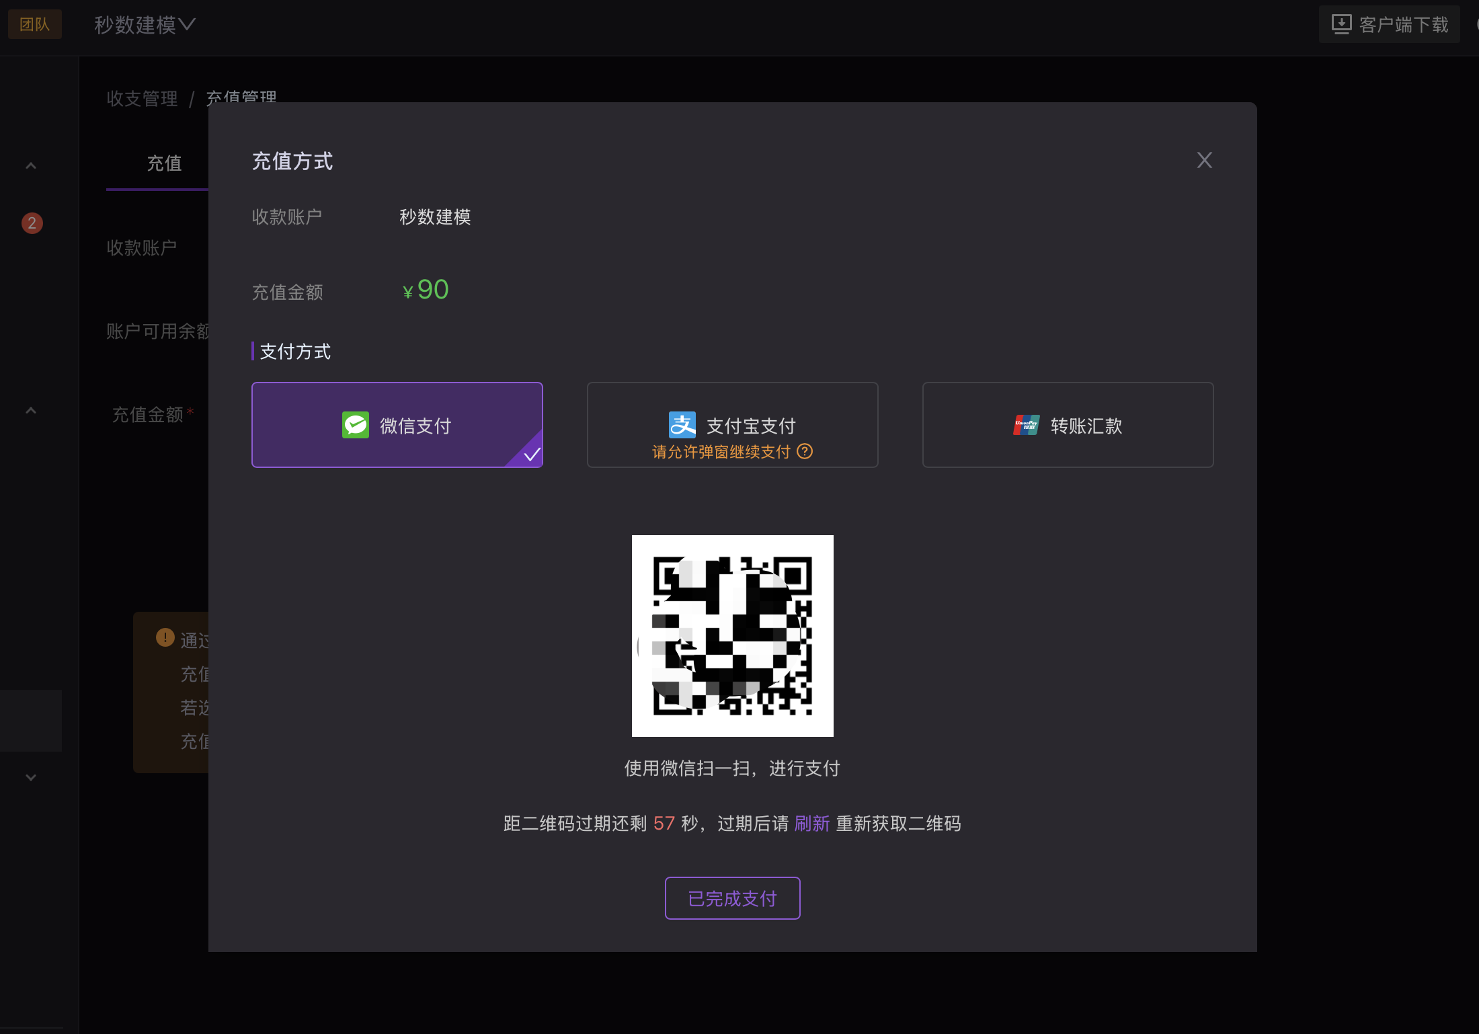Click the orange warning icon in notice box

[165, 637]
